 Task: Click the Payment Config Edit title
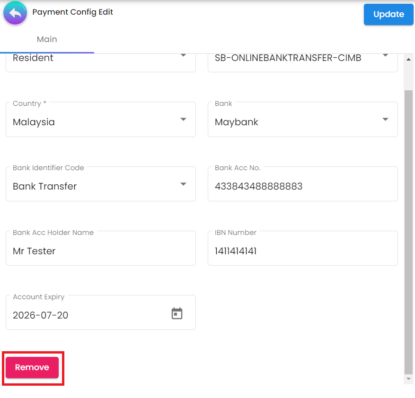point(72,12)
